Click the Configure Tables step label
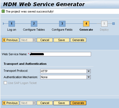 [34, 30]
